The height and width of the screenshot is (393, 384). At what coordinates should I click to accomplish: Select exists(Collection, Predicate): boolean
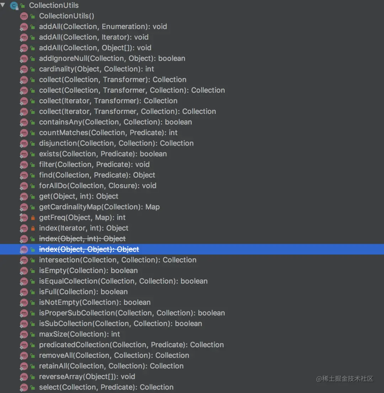(103, 154)
